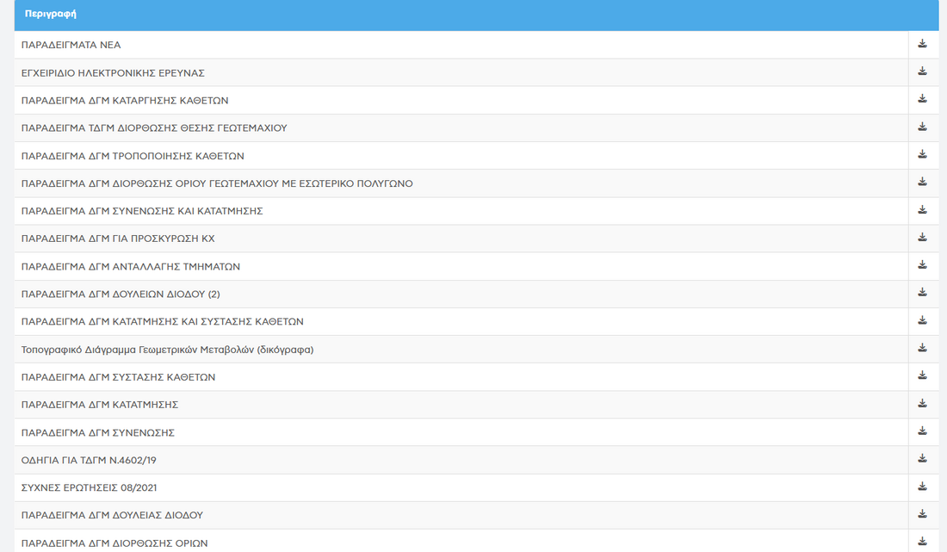Download ΔΓΜ ΣΥΝΕΝΩΣΗΣ ΚΑΙ ΚΑΤΑΤΜΗΣΗΣ example

point(922,209)
